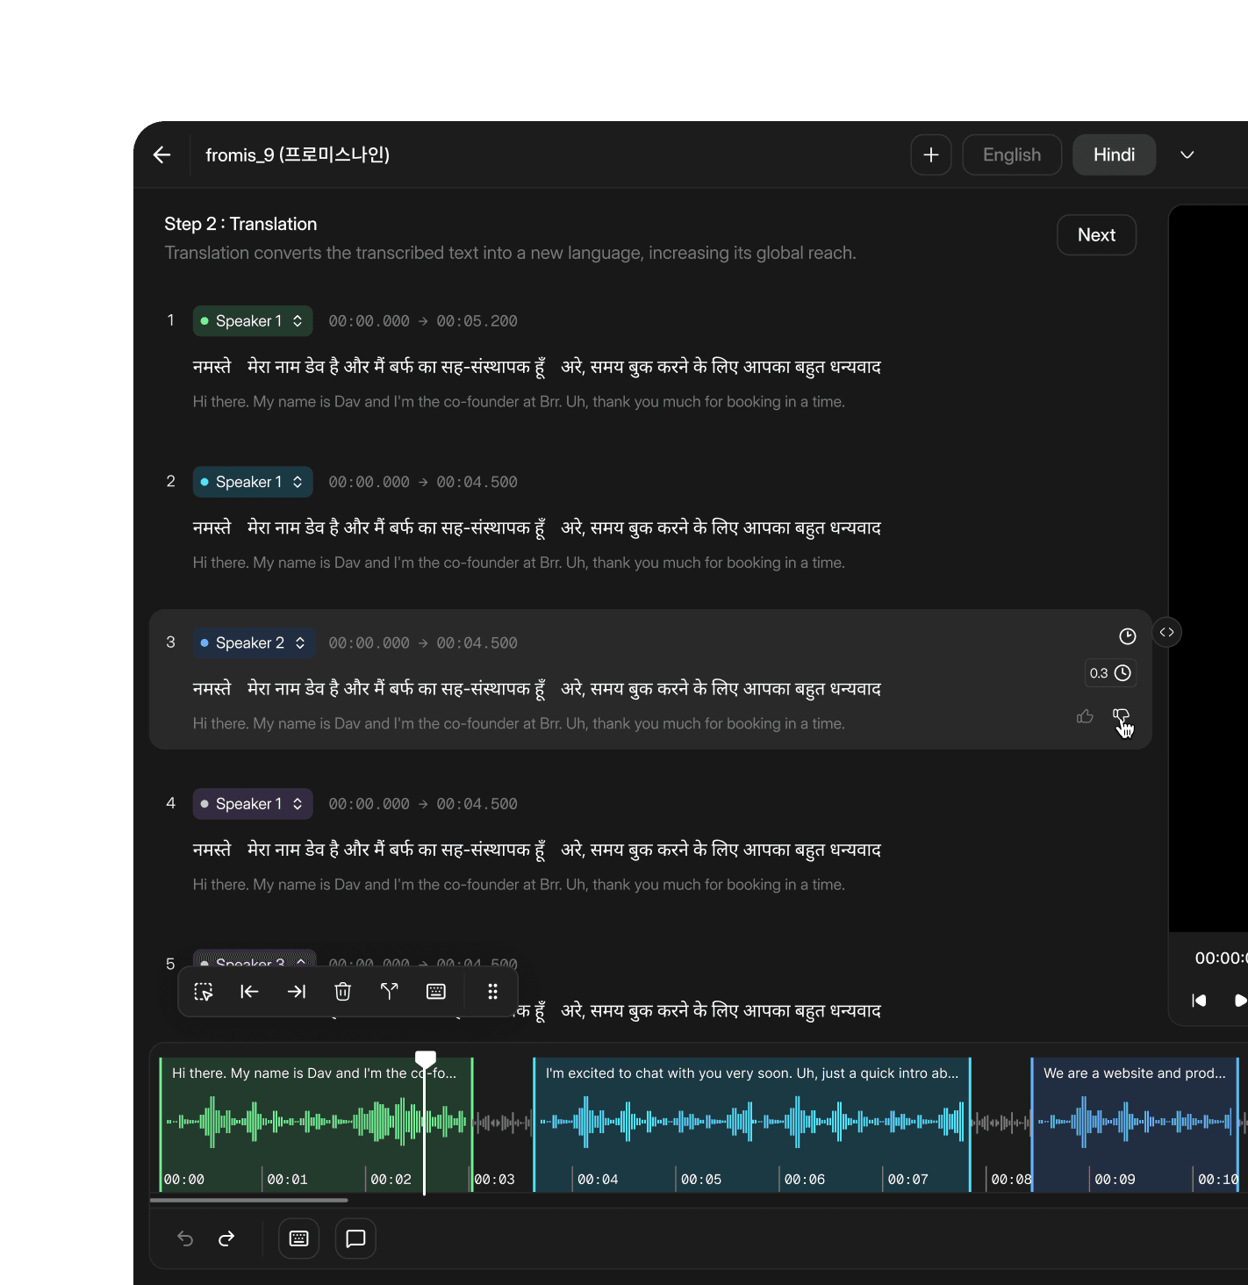Click the trim to start icon

[250, 991]
